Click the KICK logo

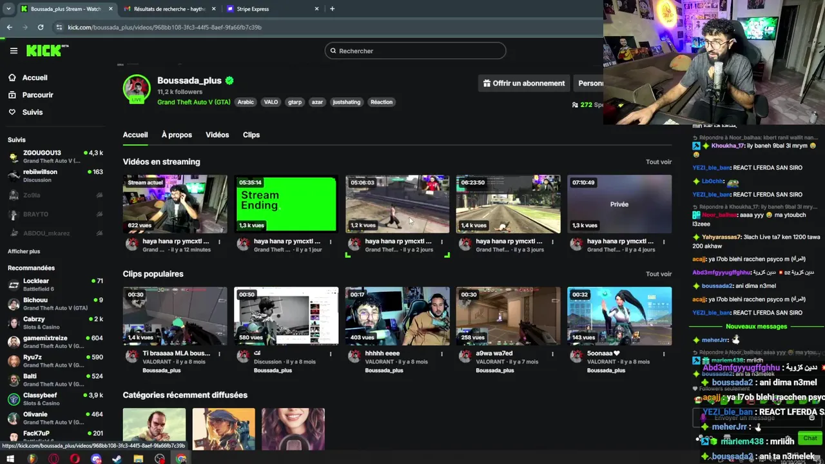pyautogui.click(x=47, y=51)
